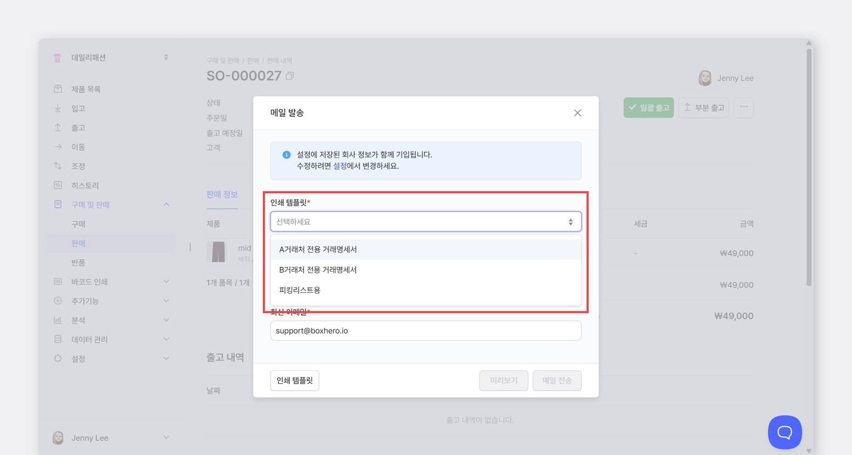Click the email field with support@boxhero.io

[x=425, y=330]
